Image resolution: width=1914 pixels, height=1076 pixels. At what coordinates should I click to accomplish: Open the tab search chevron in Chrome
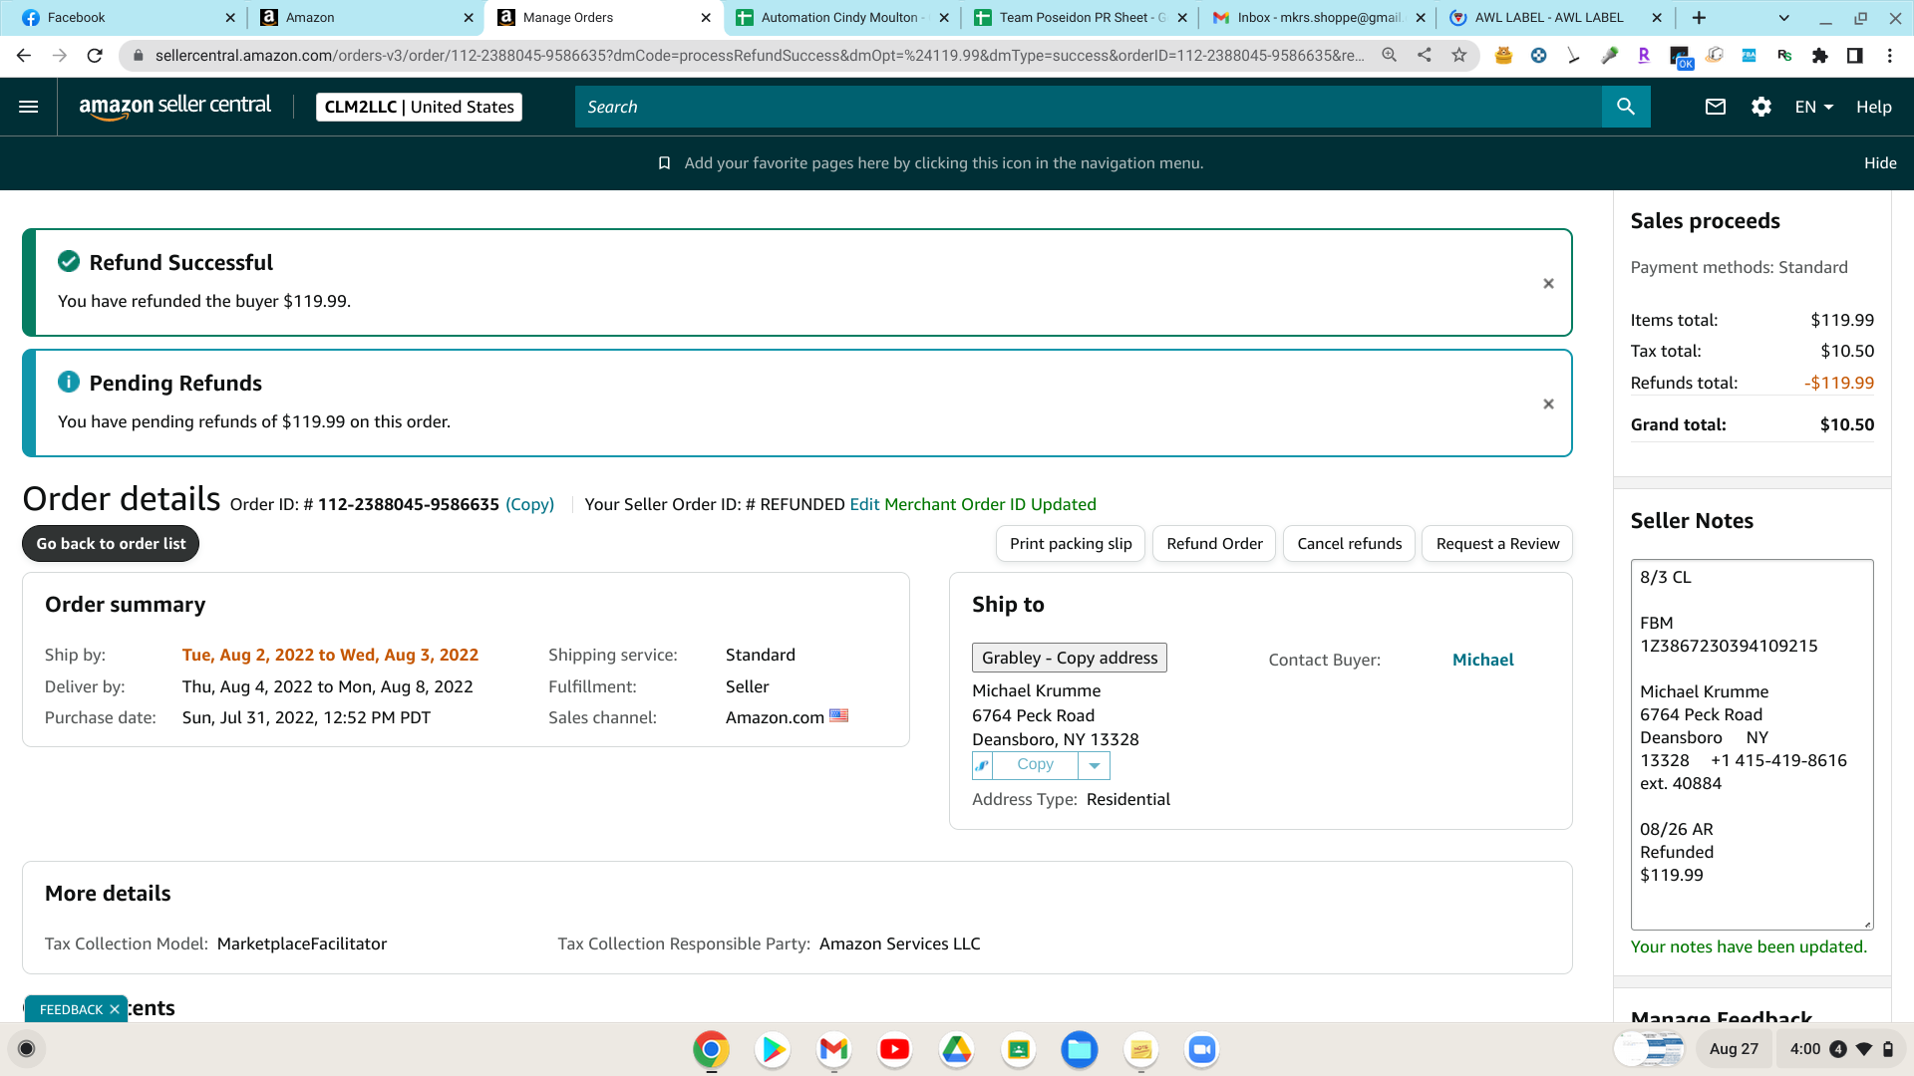point(1784,18)
